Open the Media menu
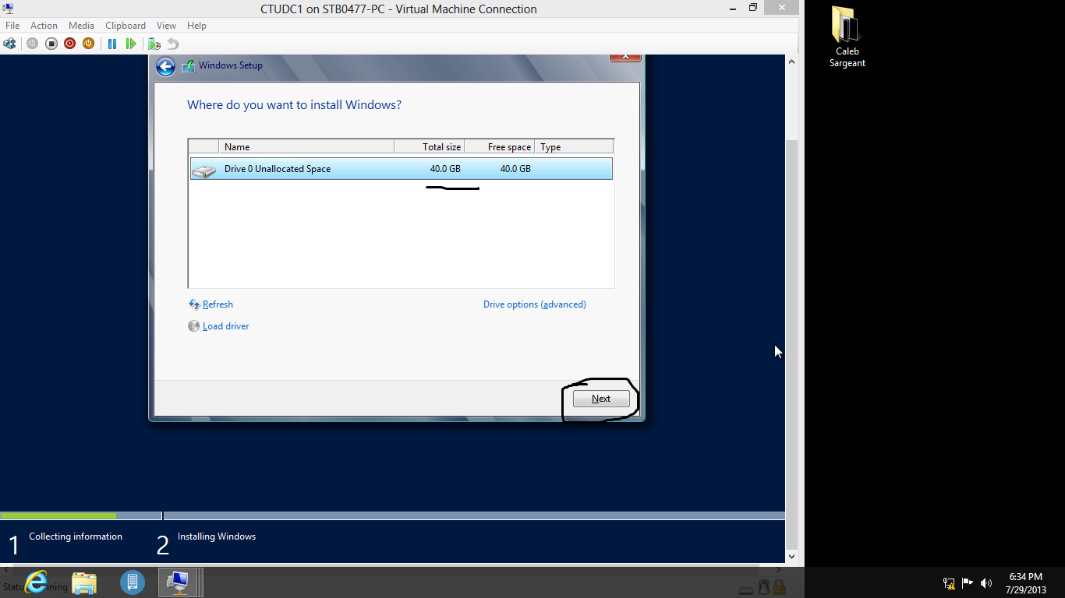The image size is (1065, 598). [x=81, y=26]
